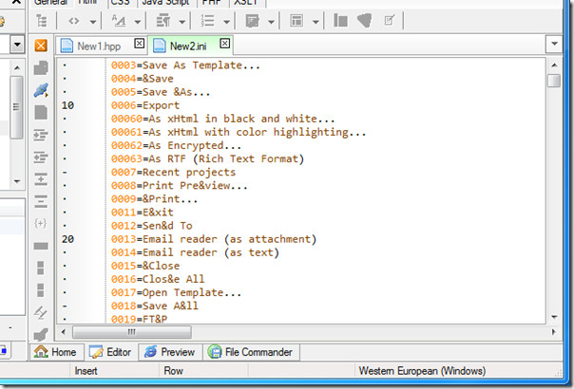Viewport: 574px width, 389px height.
Task: Open the General toolbar tab
Action: pos(50,3)
